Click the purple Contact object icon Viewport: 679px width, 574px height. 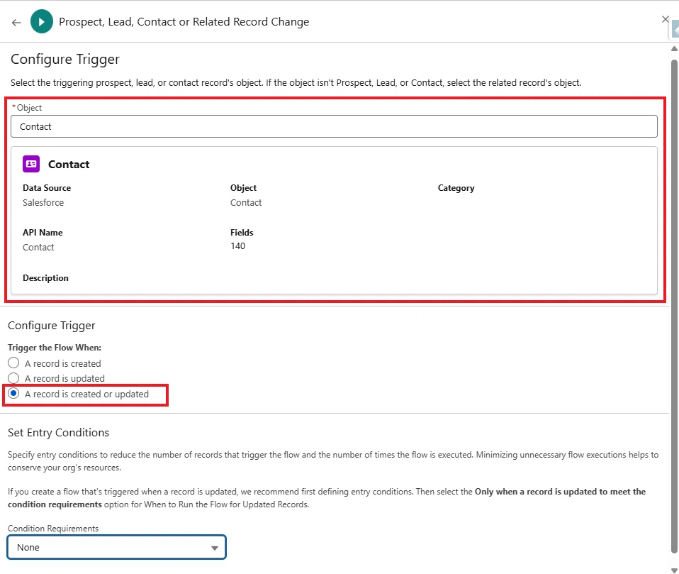31,164
